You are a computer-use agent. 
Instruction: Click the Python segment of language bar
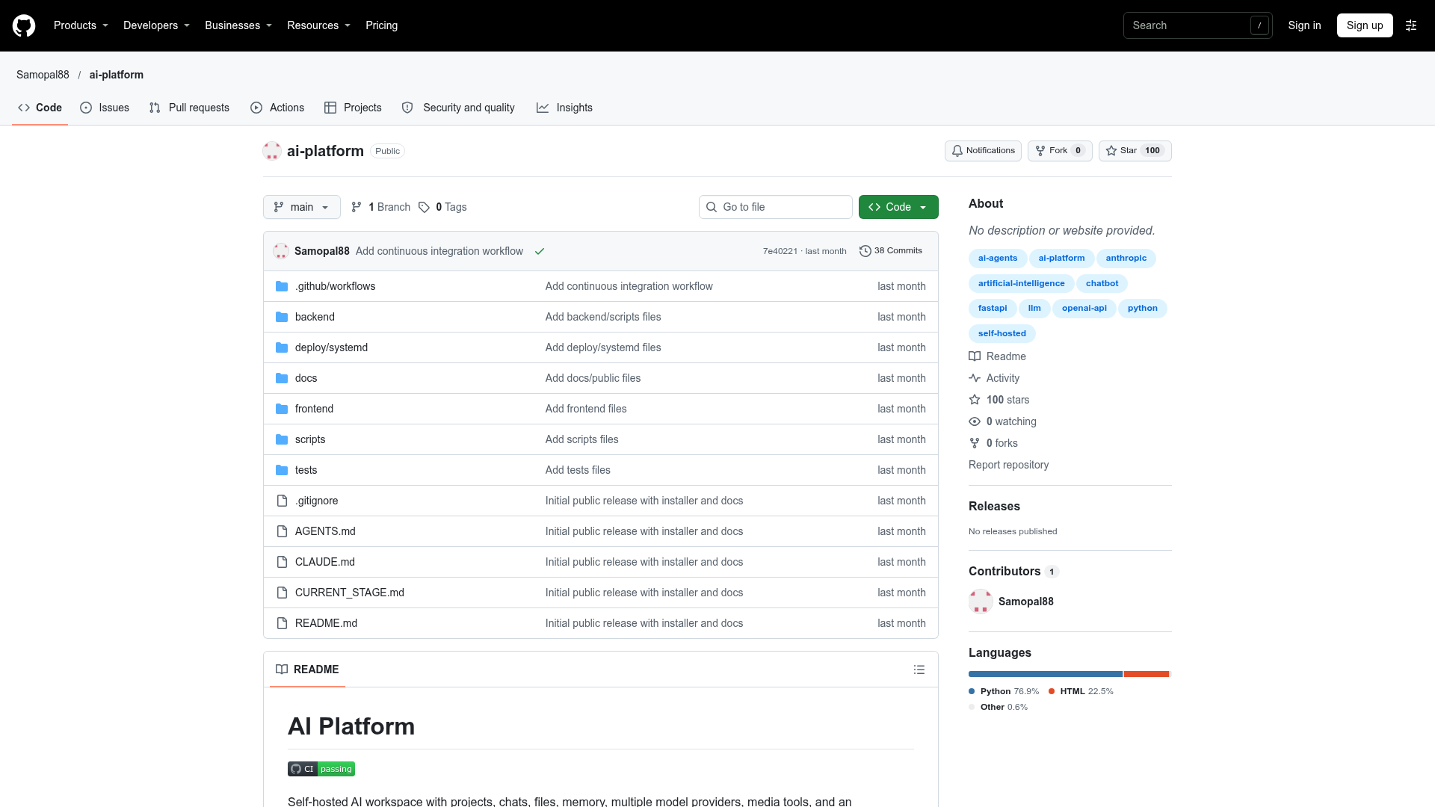tap(1046, 674)
